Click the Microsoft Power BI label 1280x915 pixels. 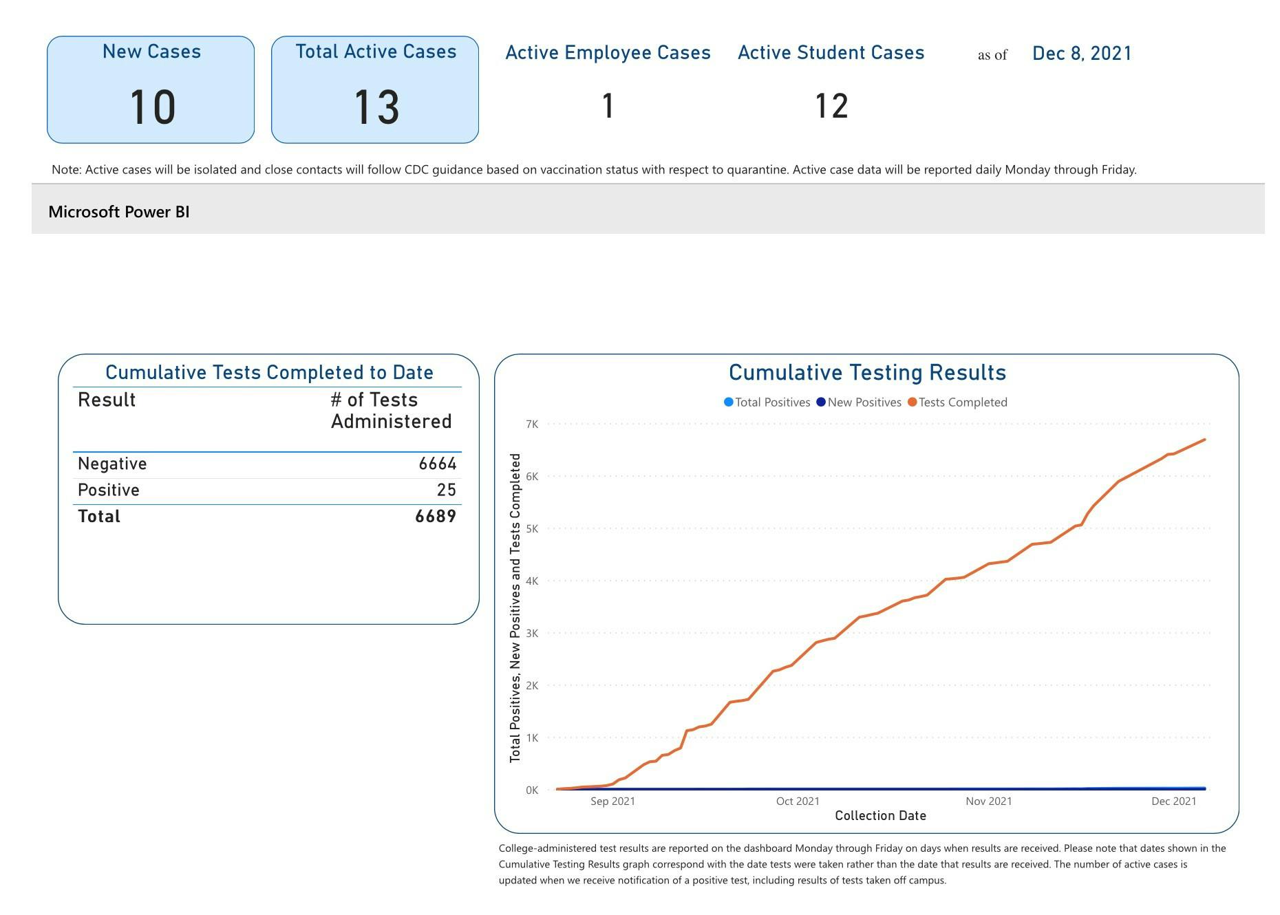(120, 211)
